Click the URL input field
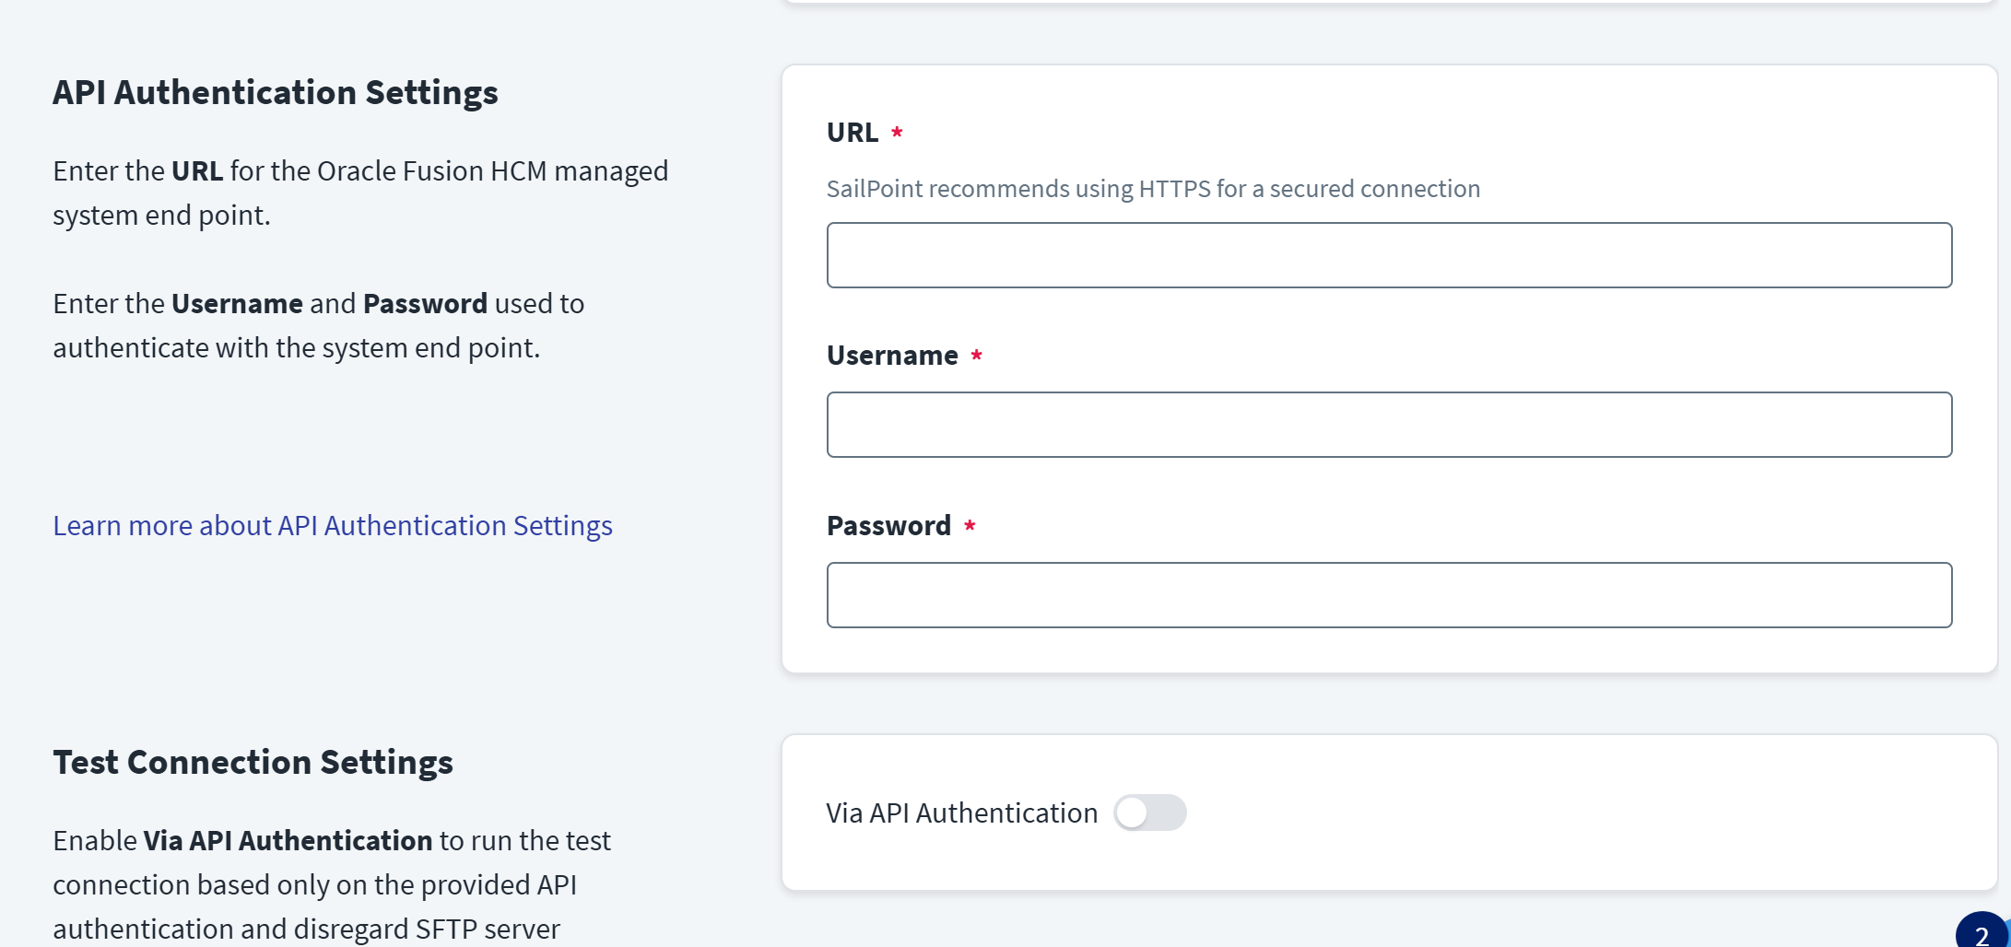 pos(1389,255)
